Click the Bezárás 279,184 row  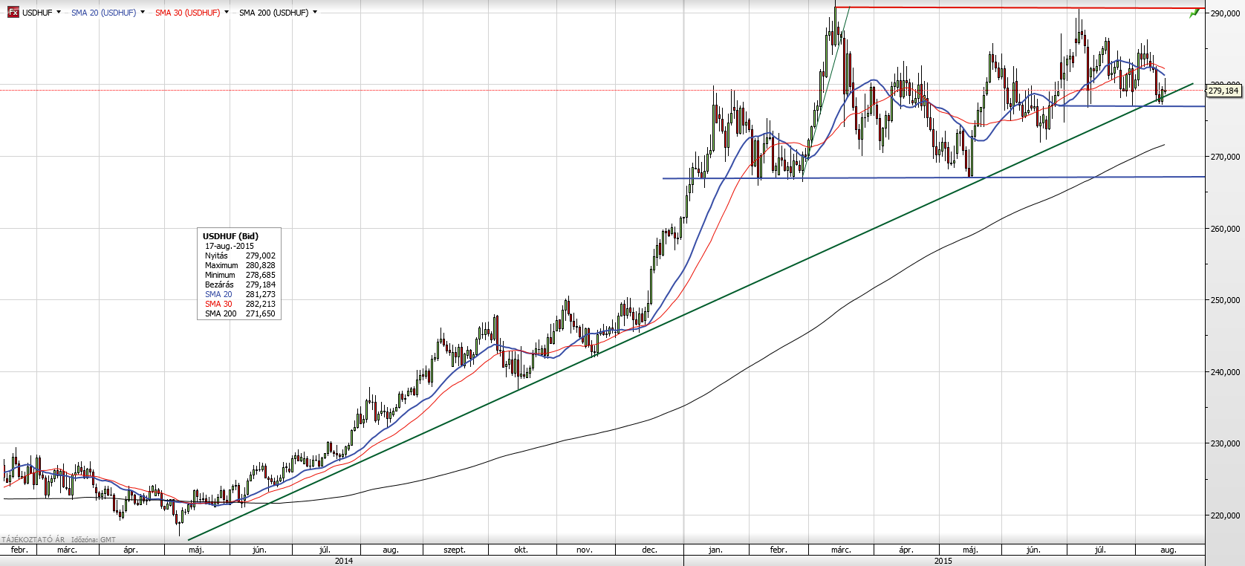point(240,284)
